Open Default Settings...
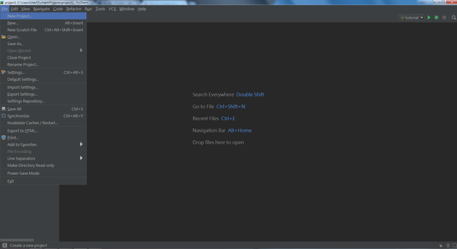The height and width of the screenshot is (249, 457). [x=43, y=80]
